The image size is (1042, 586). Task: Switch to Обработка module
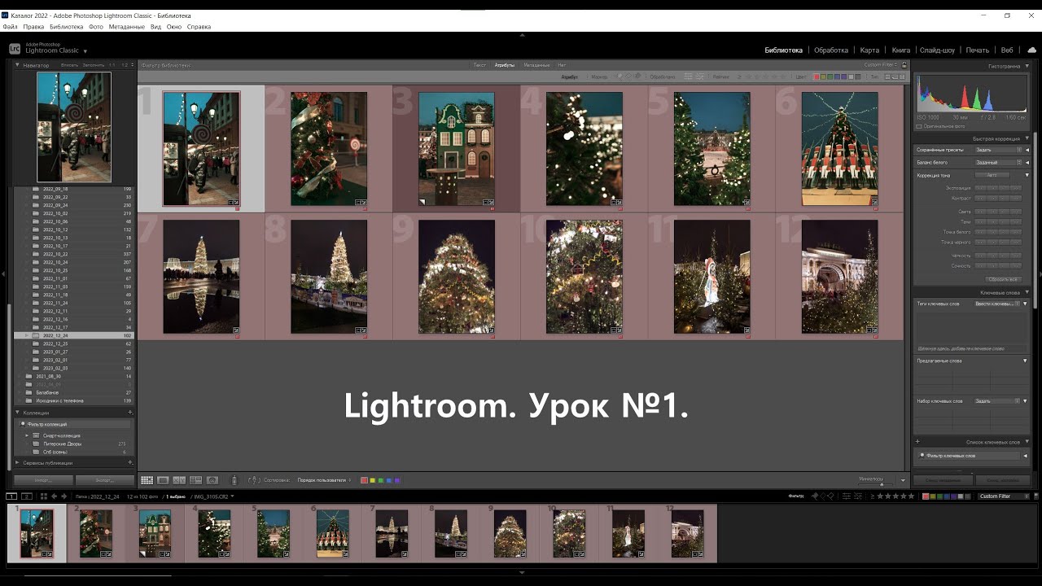[831, 50]
